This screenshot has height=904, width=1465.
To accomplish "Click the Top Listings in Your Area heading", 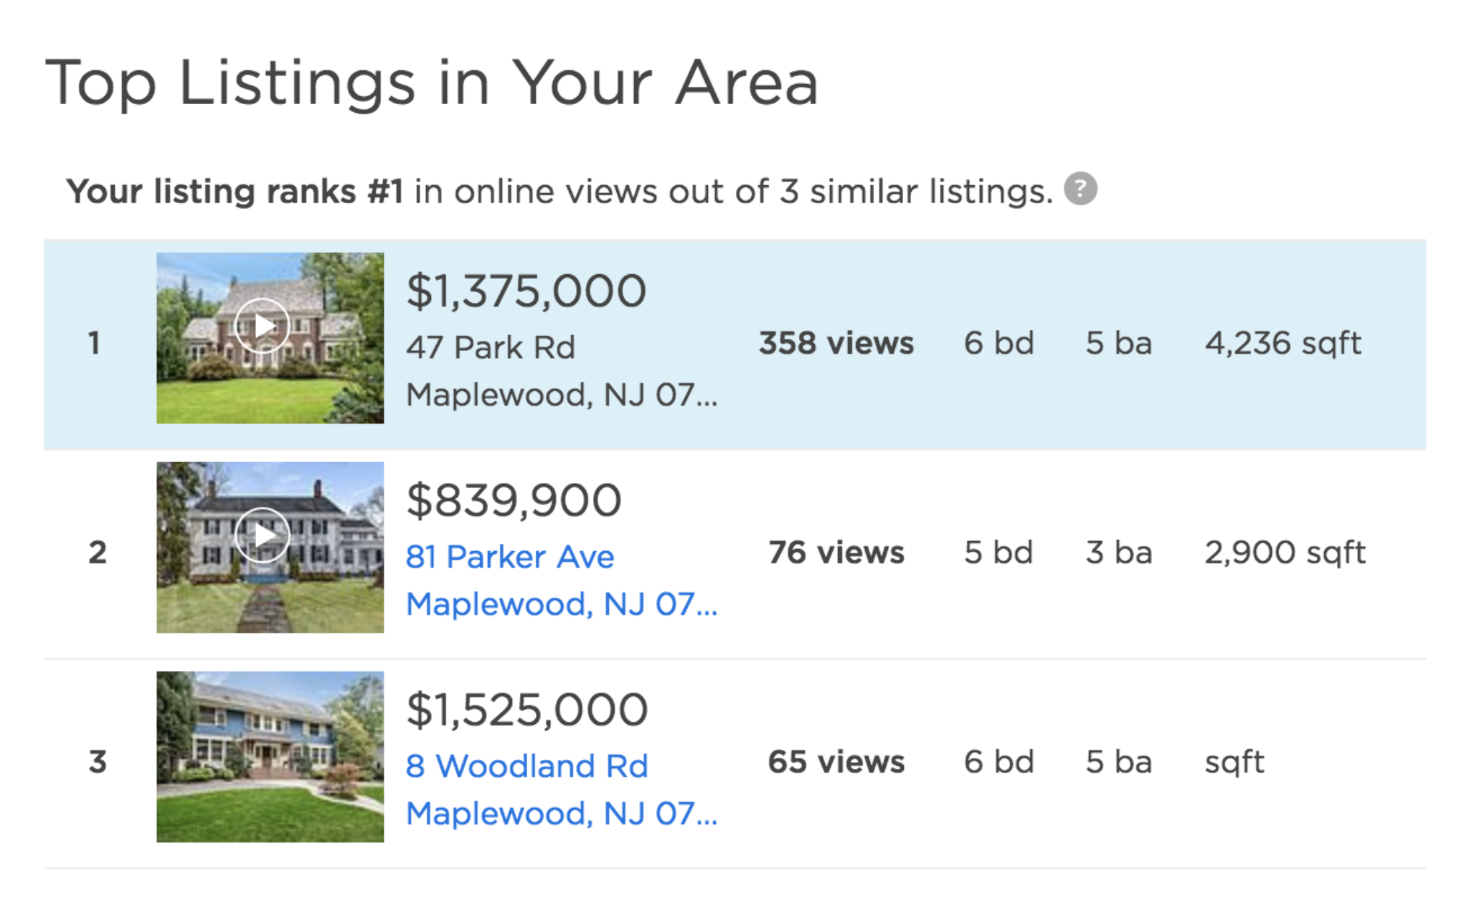I will 432,84.
